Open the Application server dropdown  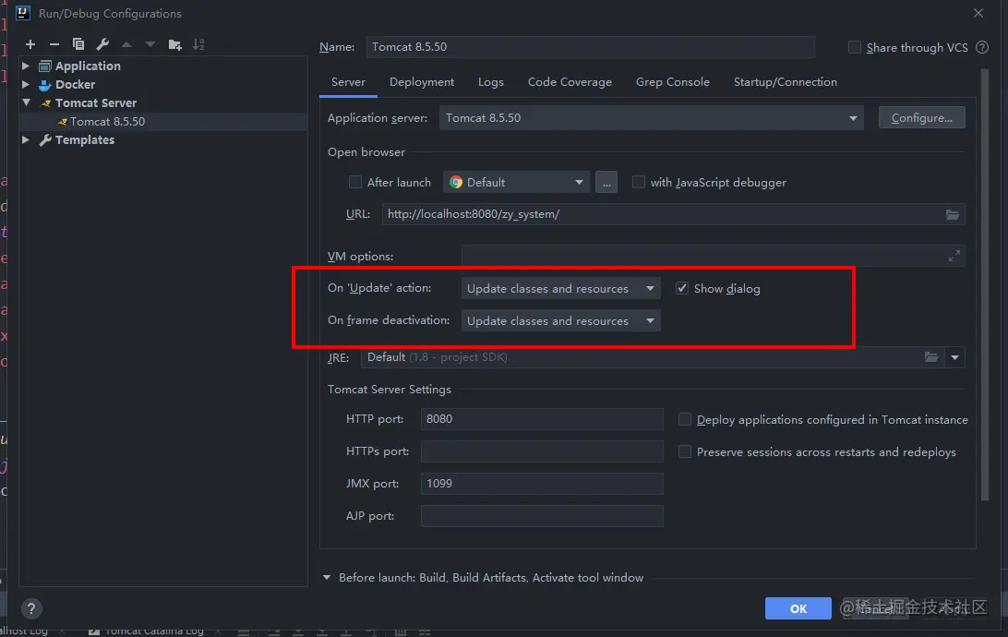(651, 118)
